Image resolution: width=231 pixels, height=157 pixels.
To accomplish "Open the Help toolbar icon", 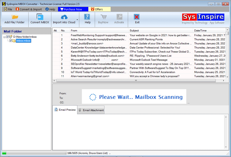I will (x=87, y=17).
